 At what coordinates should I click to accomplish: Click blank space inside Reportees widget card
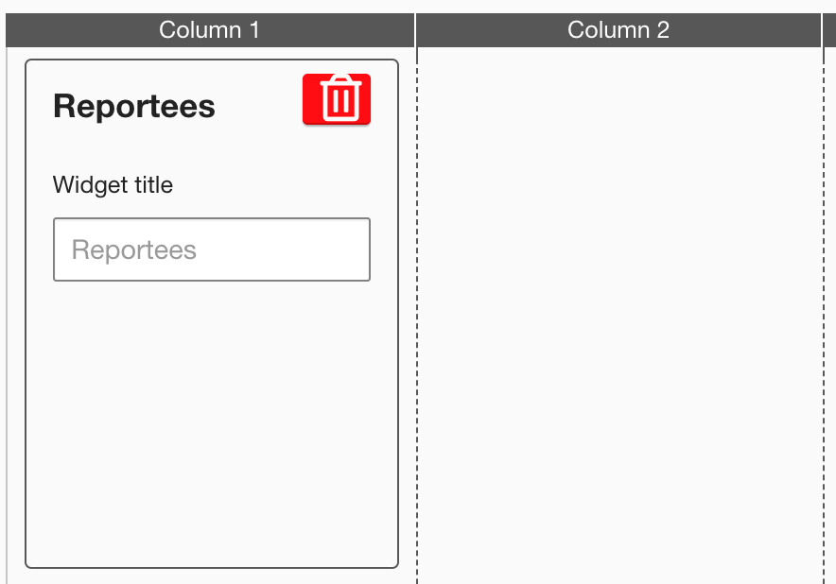coord(211,425)
